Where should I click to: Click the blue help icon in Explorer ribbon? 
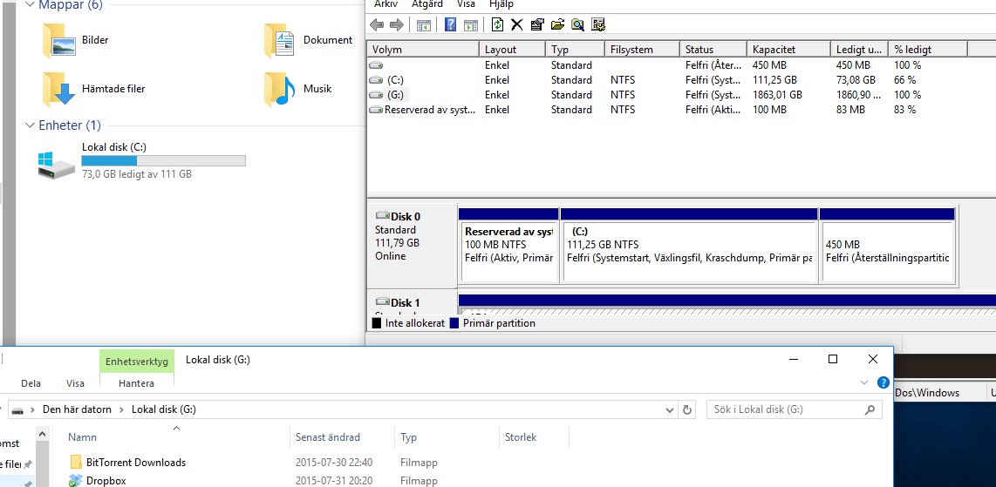(x=883, y=382)
